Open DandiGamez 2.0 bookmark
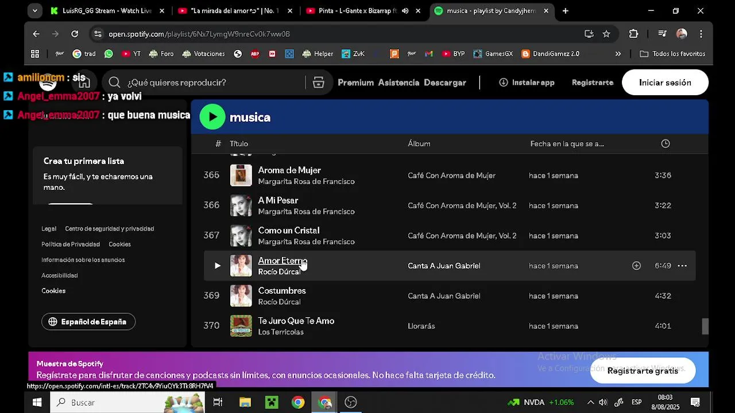Viewport: 735px width, 413px height. pyautogui.click(x=551, y=54)
